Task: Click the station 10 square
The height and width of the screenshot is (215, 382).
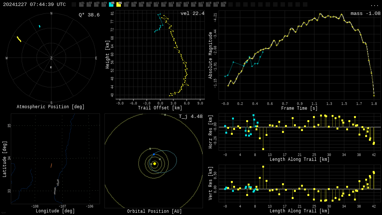Action: 148,4
